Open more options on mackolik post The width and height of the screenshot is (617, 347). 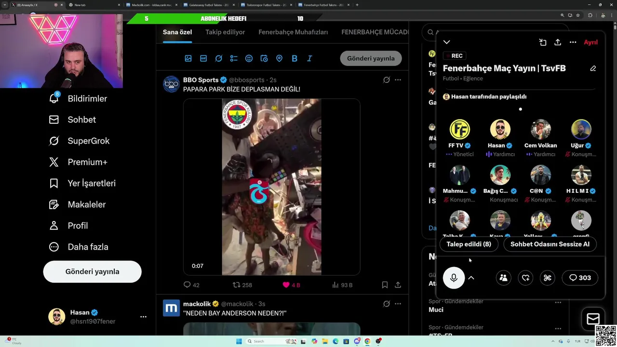point(398,304)
